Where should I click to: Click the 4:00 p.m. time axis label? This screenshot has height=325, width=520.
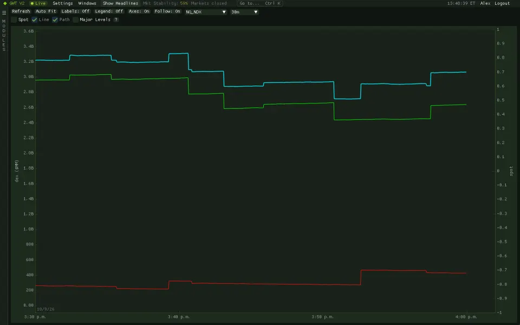click(x=466, y=317)
